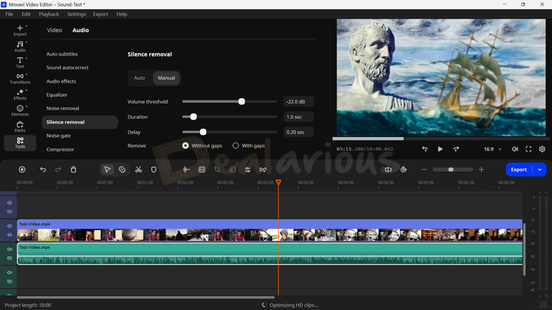552x310 pixels.
Task: Select the Without gaps radio option
Action: coord(186,145)
